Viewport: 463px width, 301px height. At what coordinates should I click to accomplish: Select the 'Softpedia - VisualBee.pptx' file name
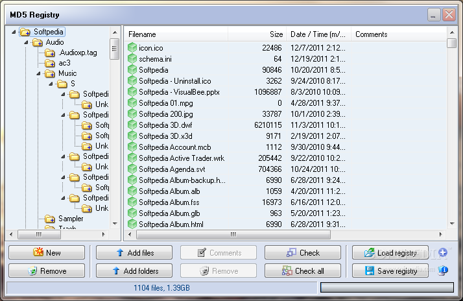point(179,92)
